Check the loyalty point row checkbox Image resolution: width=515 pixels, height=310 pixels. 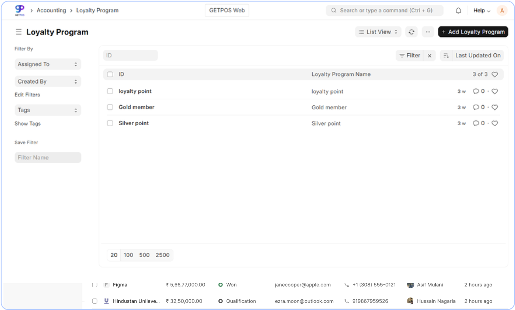[x=110, y=91]
